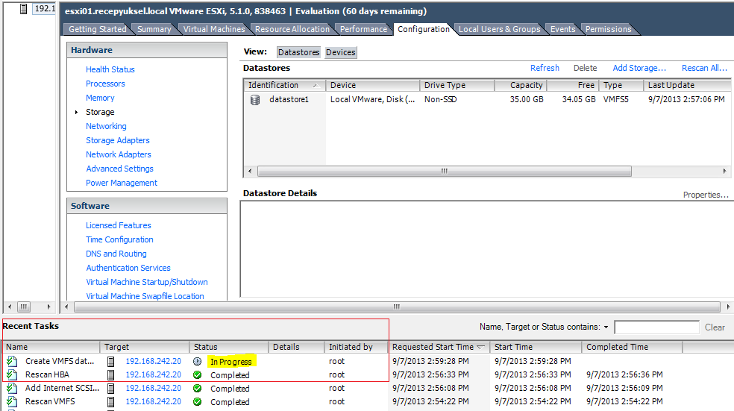
Task: Open Processors hardware page
Action: [105, 84]
